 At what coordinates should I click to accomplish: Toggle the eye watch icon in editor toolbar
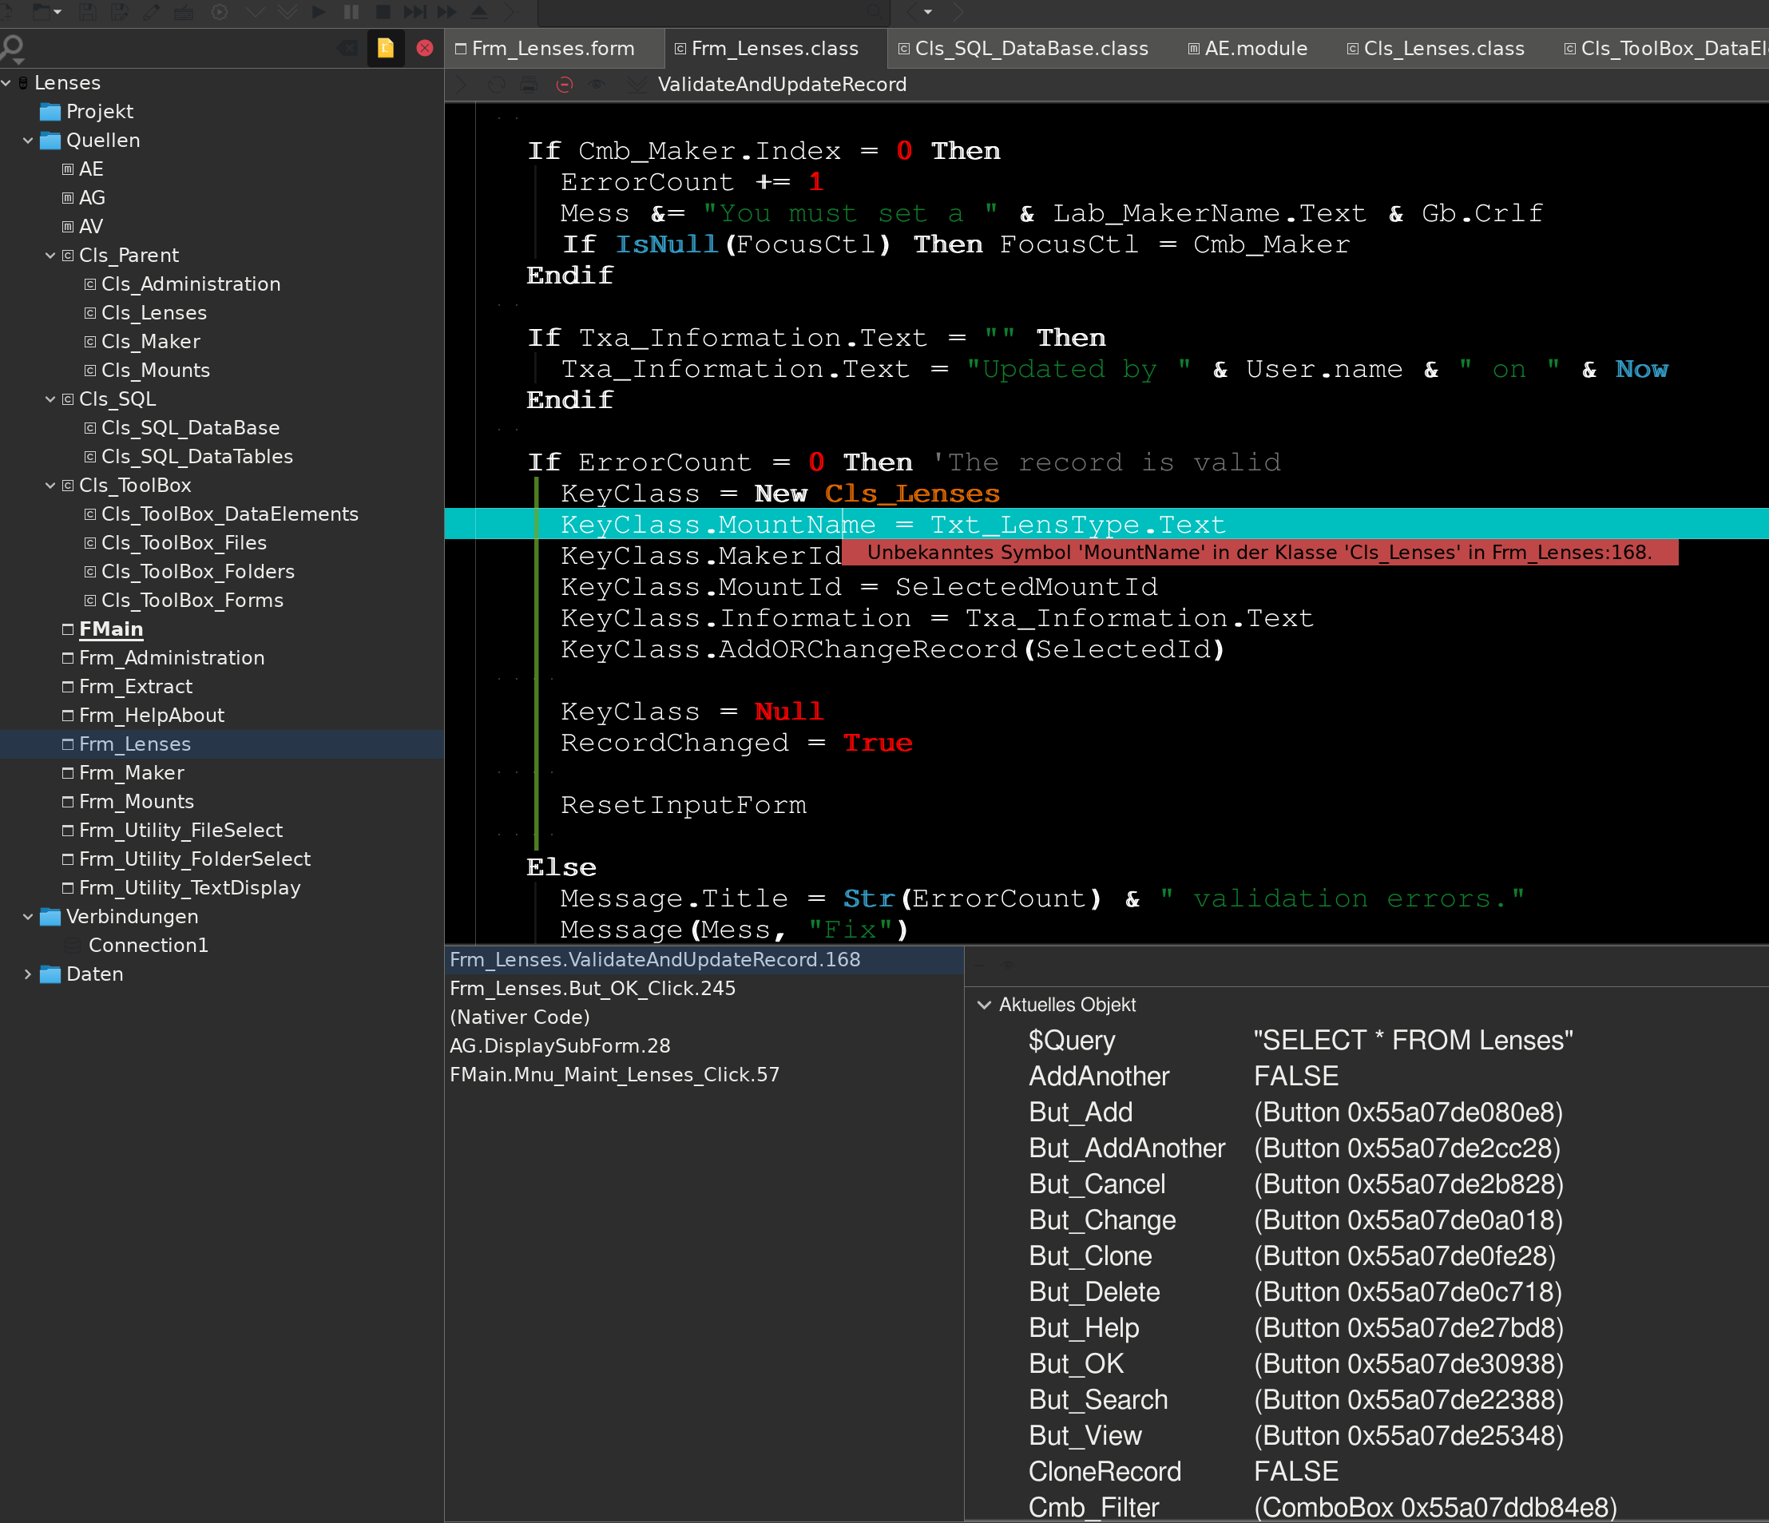pos(597,85)
